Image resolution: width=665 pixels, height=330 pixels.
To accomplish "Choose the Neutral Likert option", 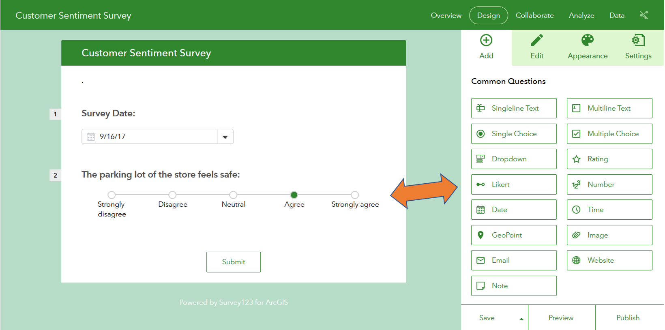I will tap(233, 195).
